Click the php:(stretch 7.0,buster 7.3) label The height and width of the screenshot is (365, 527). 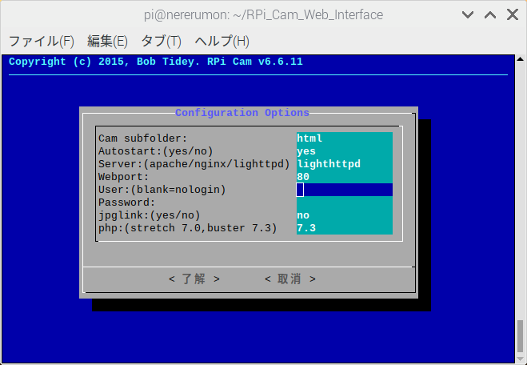[188, 228]
